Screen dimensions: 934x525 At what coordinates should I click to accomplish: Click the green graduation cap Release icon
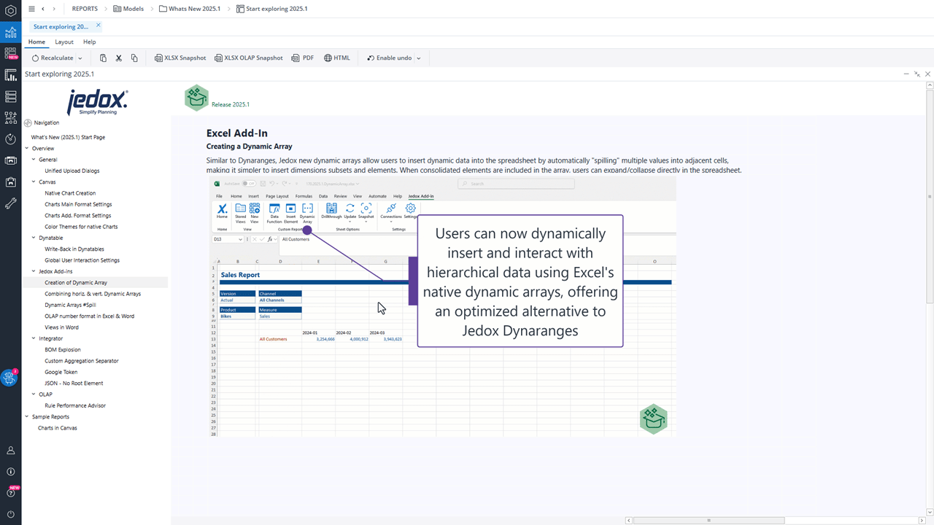tap(196, 98)
